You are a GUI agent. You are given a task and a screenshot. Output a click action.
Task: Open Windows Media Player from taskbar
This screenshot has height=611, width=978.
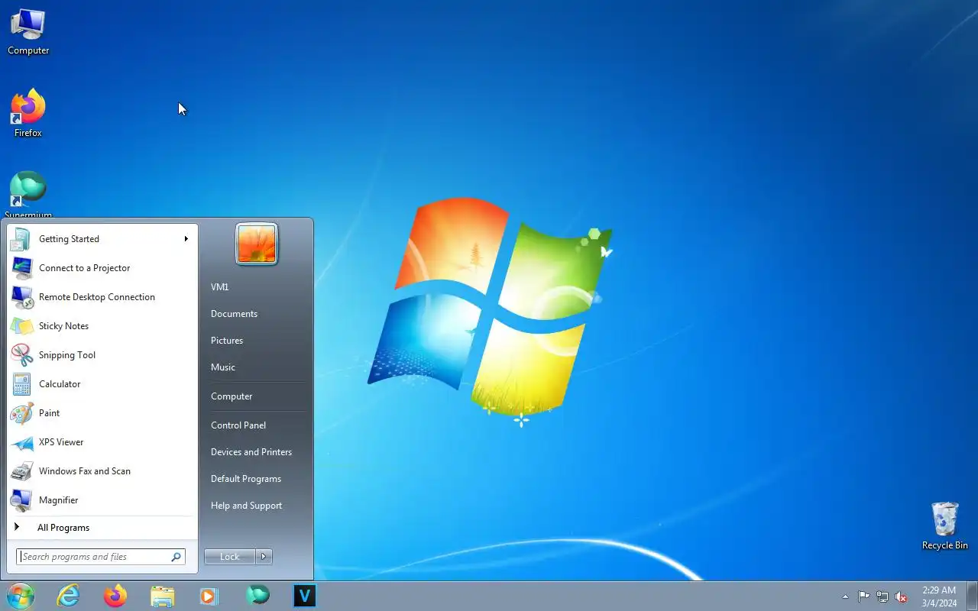pos(209,596)
